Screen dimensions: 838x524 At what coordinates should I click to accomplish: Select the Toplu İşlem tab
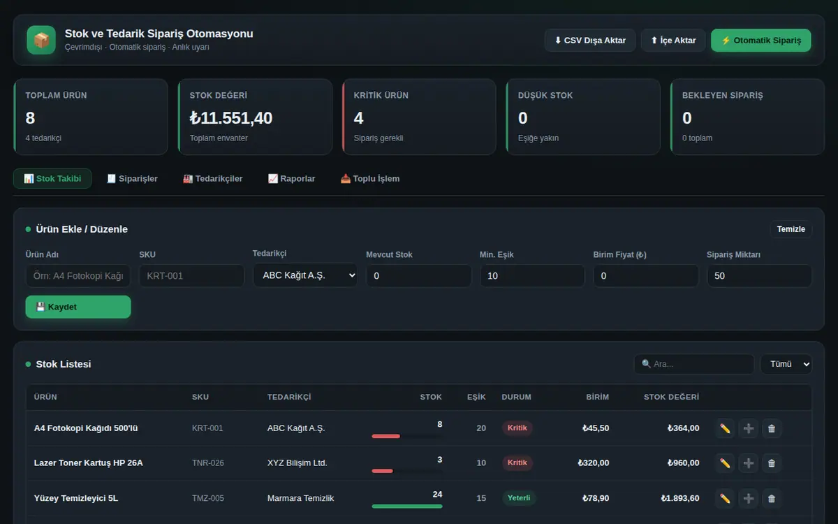[370, 179]
